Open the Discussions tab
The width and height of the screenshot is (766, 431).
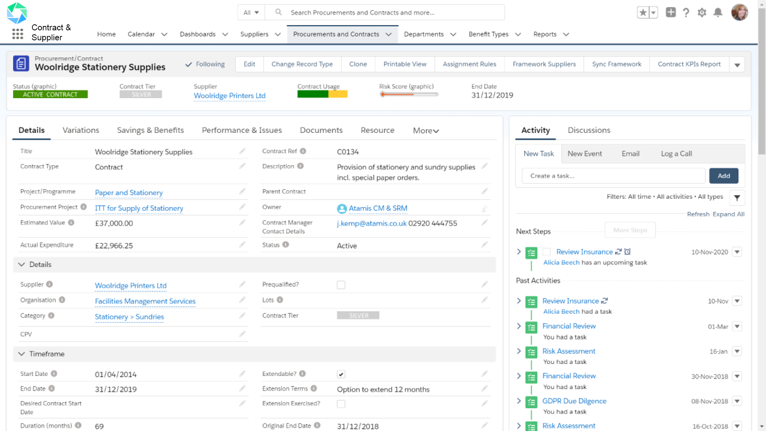coord(589,130)
